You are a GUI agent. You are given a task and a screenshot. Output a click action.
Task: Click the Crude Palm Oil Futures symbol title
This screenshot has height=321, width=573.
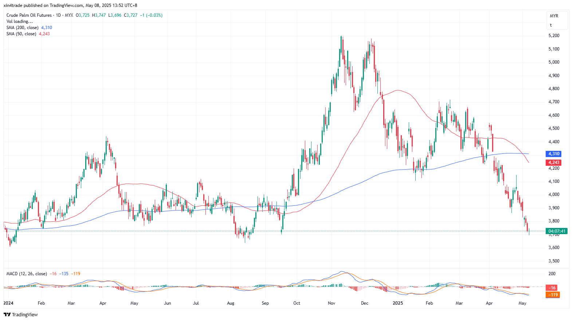pos(29,15)
